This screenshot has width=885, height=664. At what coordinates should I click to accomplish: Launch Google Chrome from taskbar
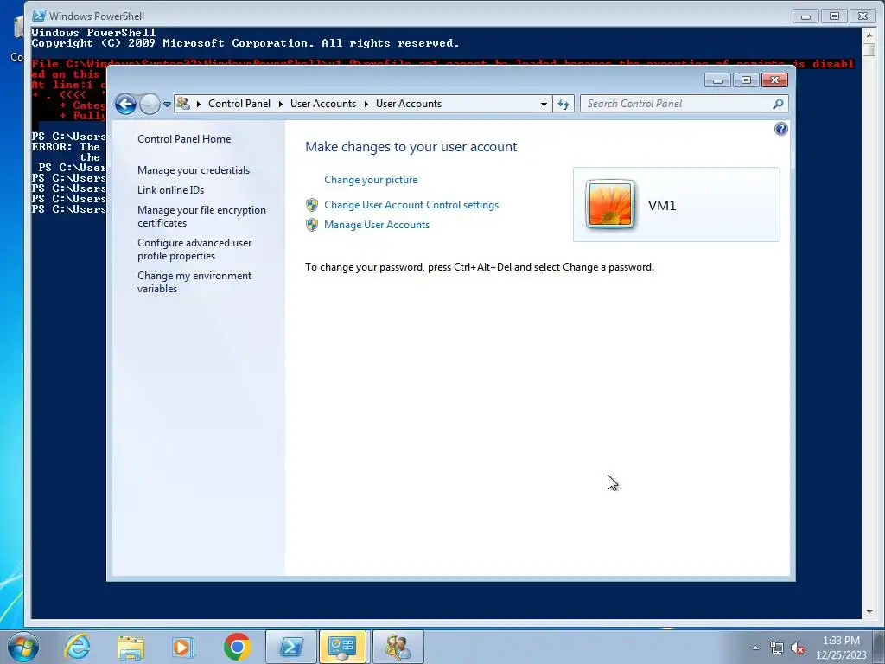[237, 647]
